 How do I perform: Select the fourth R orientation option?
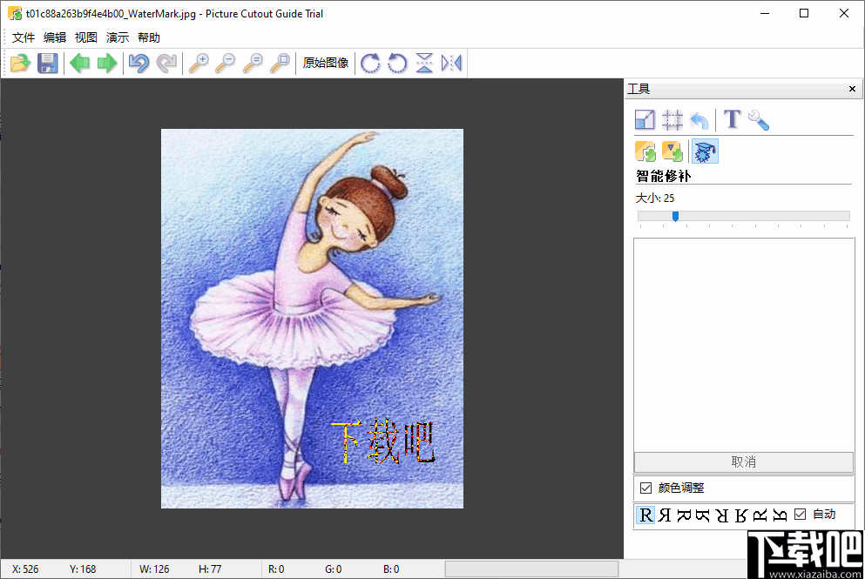tap(703, 515)
